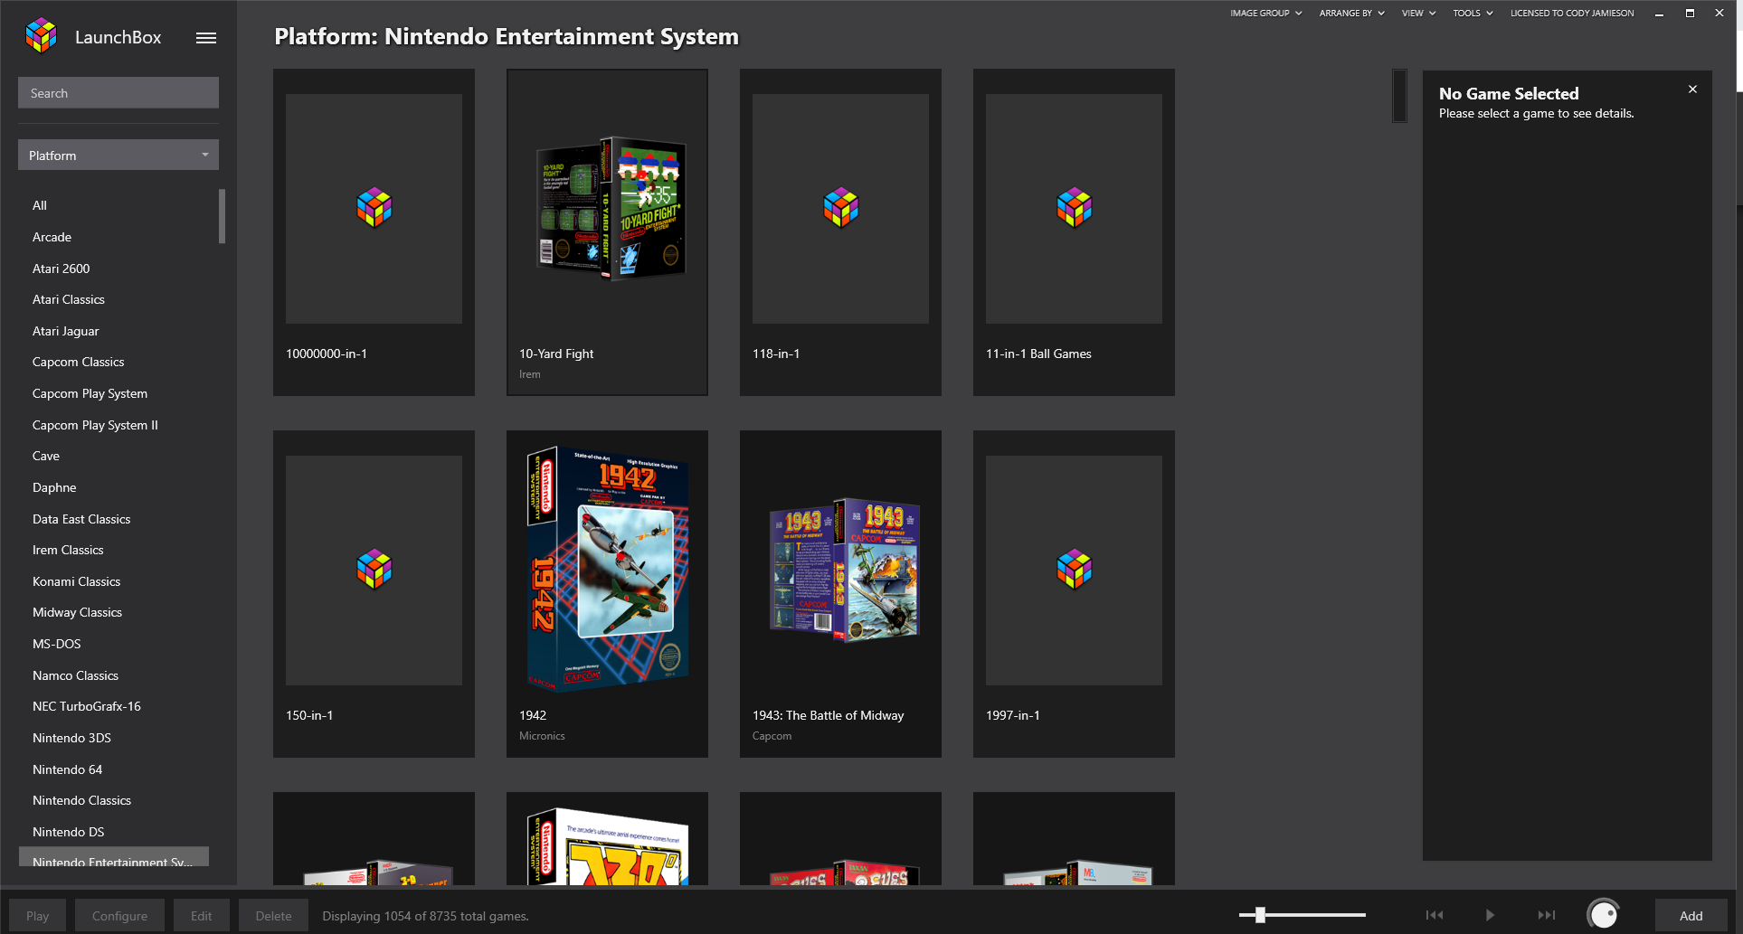Select Irem Classics platform
Viewport: 1743px width, 934px height.
[x=68, y=550]
